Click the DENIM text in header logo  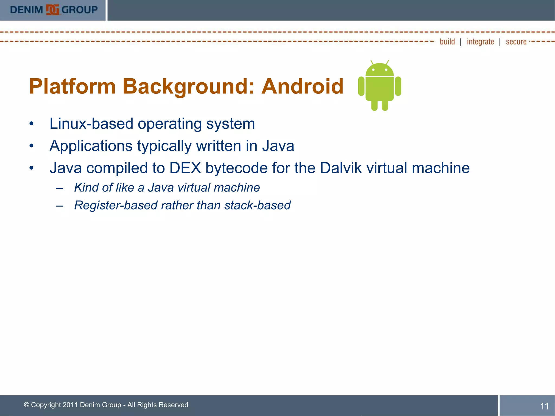pos(27,10)
